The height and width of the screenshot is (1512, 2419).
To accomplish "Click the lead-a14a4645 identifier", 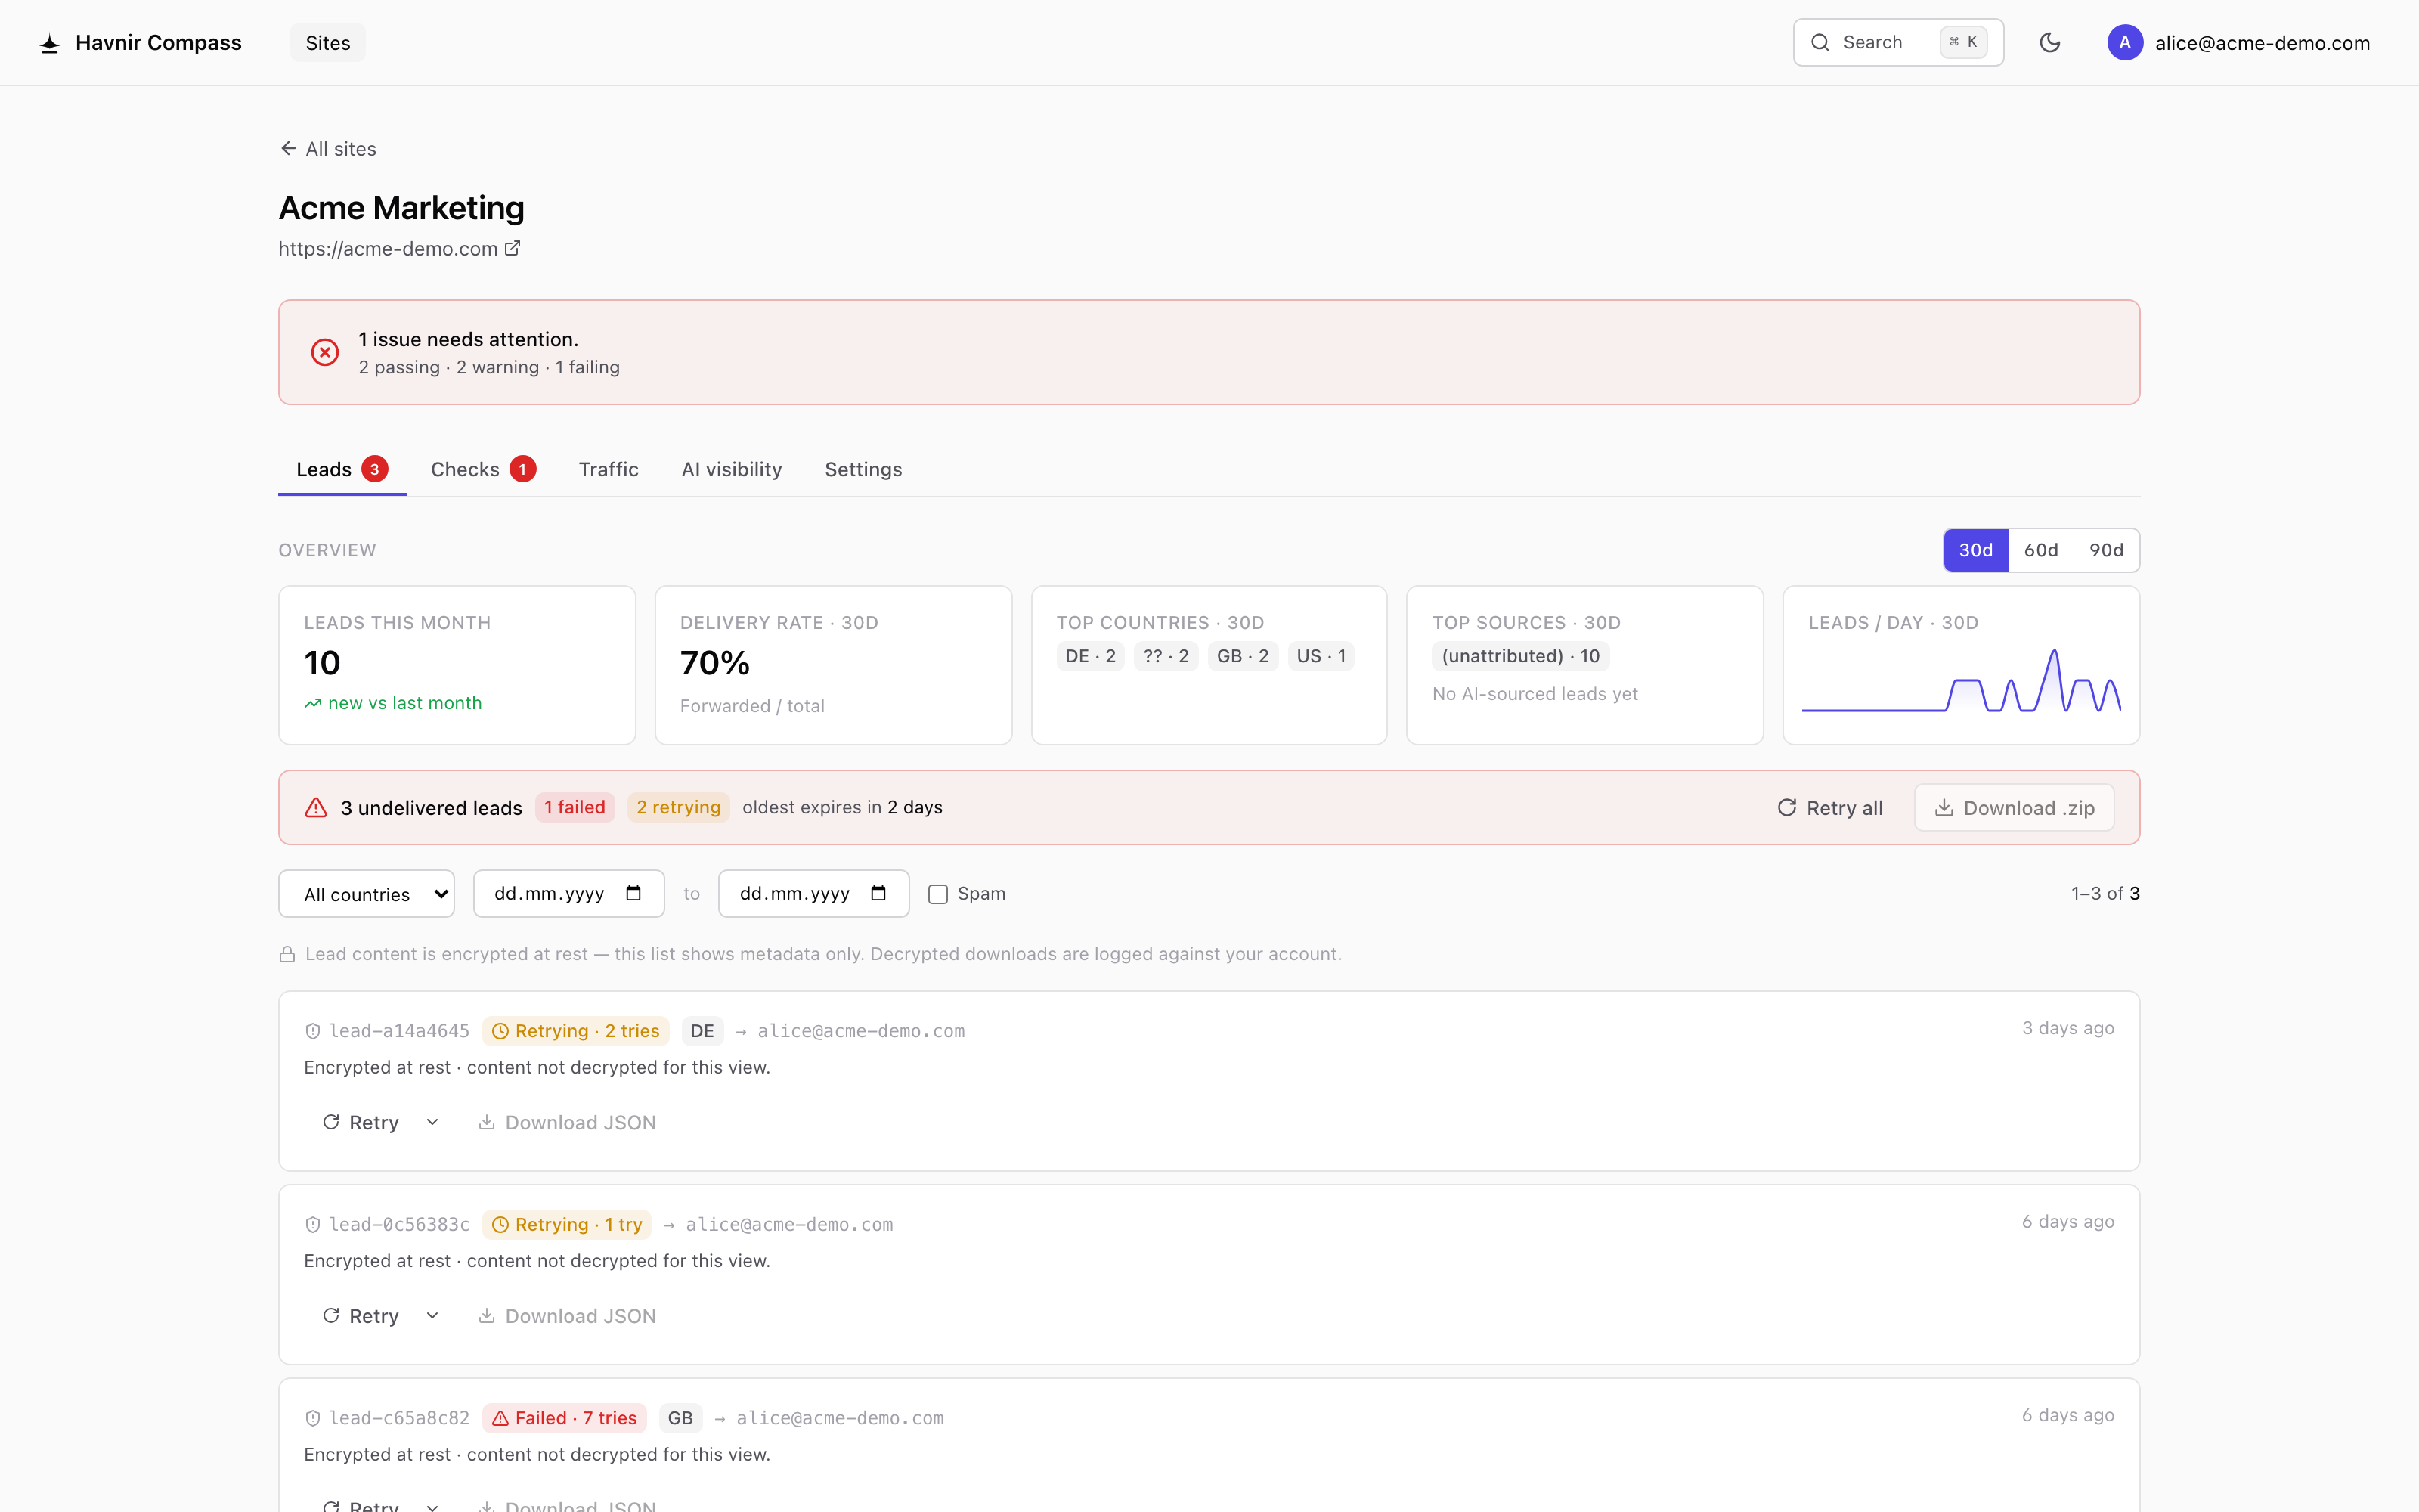I will pyautogui.click(x=399, y=1031).
